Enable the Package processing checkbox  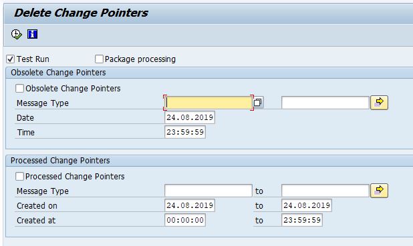tap(99, 59)
